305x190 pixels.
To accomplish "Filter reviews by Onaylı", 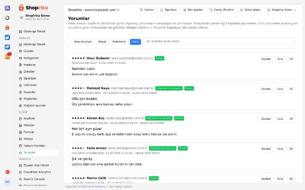I will point(102,42).
